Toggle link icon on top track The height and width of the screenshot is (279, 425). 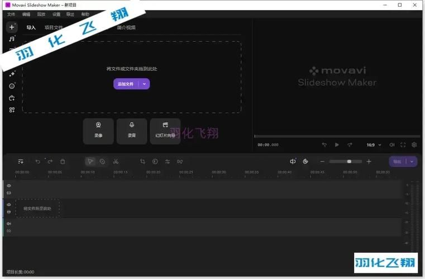tap(9, 193)
